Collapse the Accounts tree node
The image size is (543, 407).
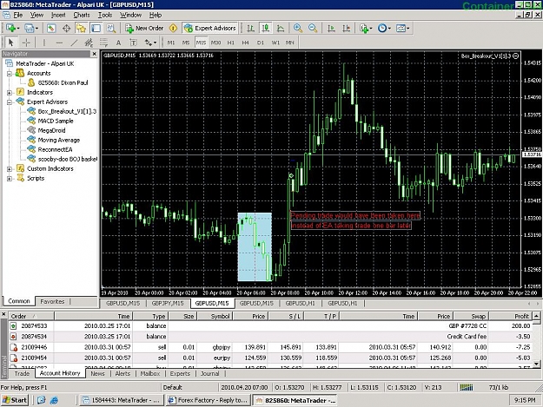[10, 73]
